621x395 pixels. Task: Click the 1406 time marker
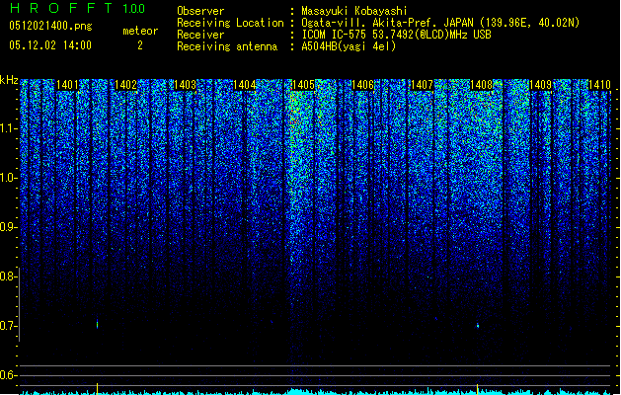pyautogui.click(x=362, y=85)
